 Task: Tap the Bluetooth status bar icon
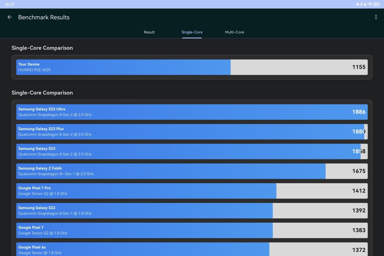(x=361, y=4)
